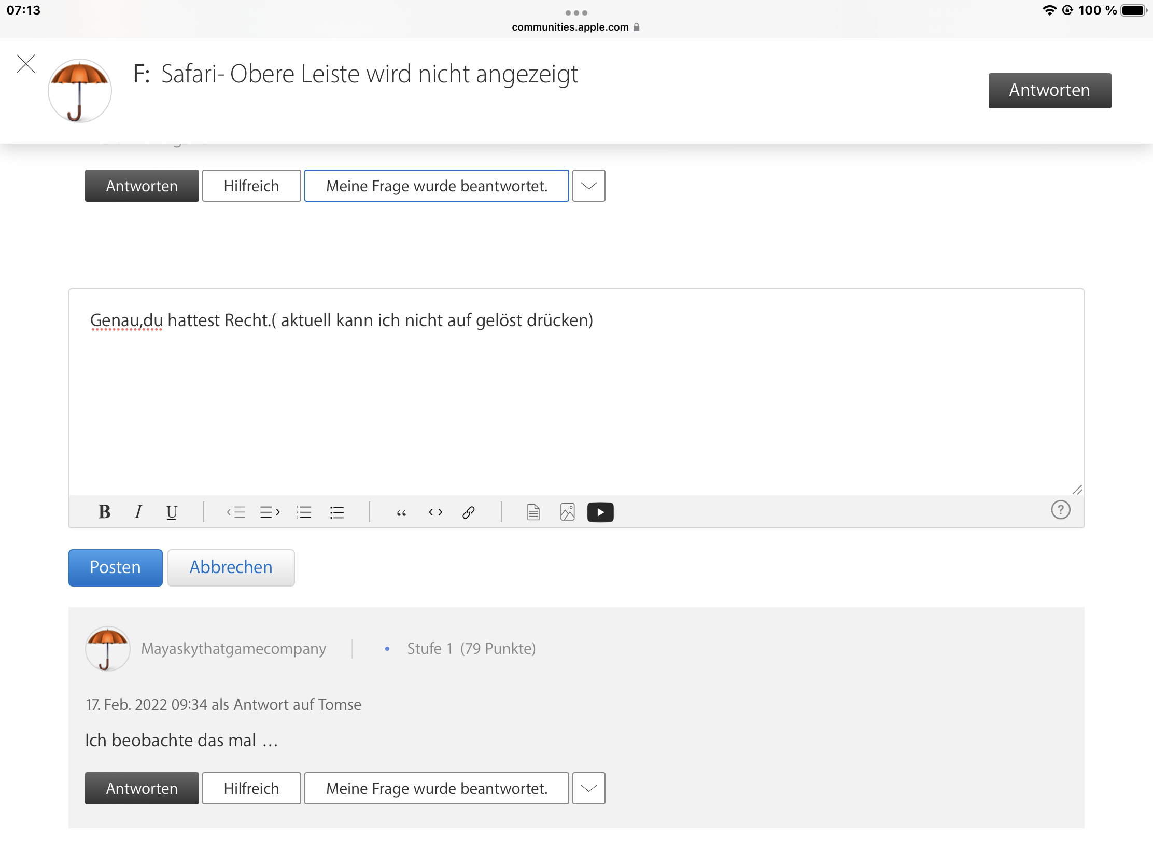Close the thread with the X
This screenshot has width=1153, height=865.
pyautogui.click(x=26, y=64)
